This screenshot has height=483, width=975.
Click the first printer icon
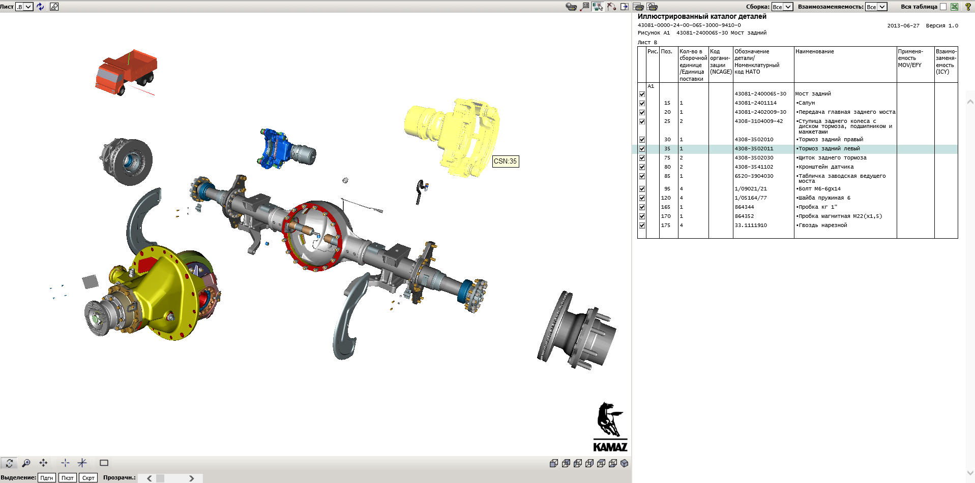point(638,7)
